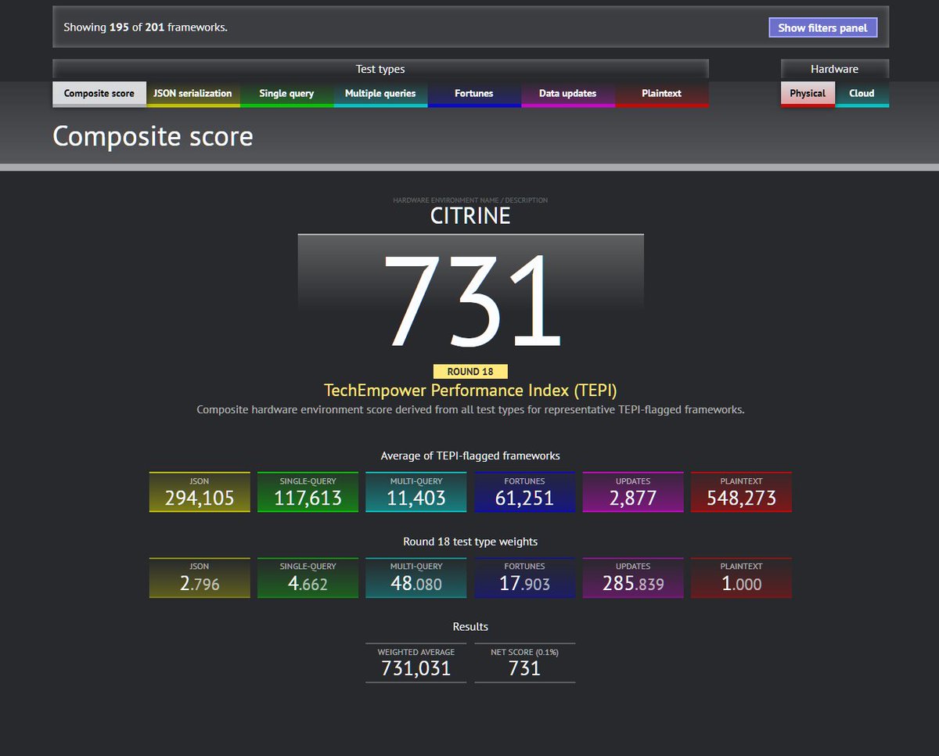Click the Updates average 2,877
The width and height of the screenshot is (939, 756).
[633, 498]
